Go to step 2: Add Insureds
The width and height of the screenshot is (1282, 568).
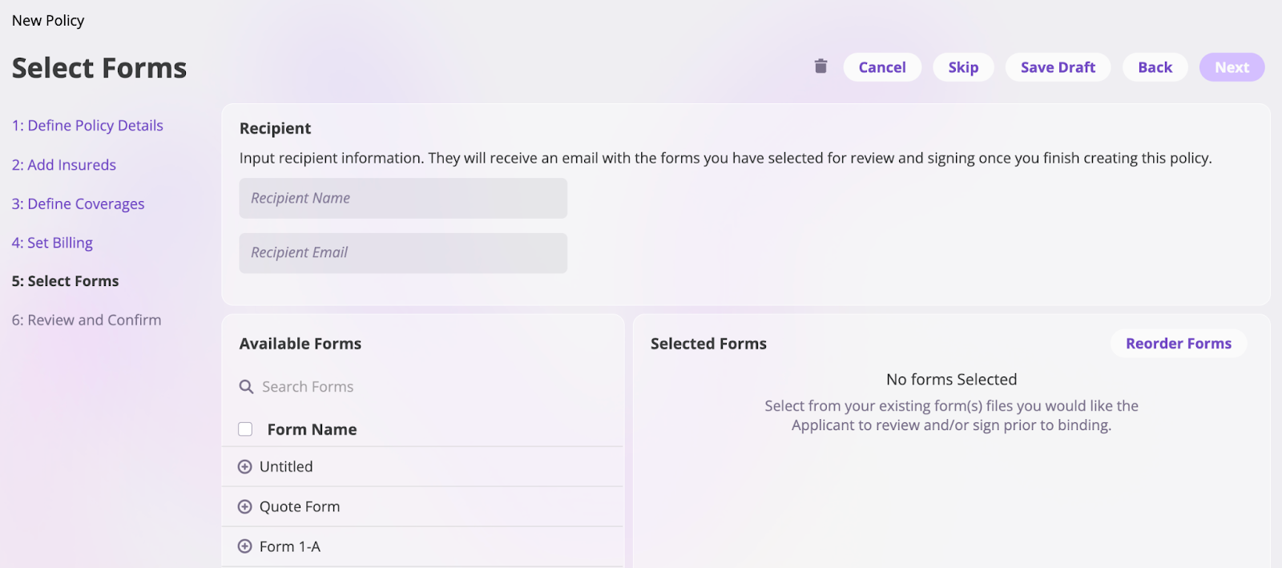coord(64,165)
